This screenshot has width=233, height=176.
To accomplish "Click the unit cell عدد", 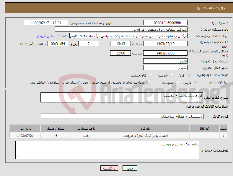I will 86,136.
